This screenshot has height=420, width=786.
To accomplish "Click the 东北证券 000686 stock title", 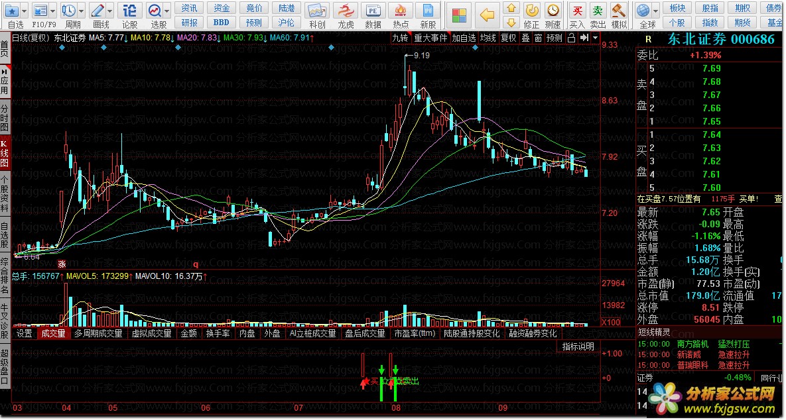I will (x=721, y=40).
